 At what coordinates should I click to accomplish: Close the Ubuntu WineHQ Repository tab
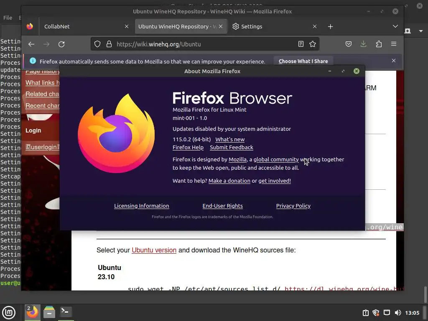coord(221,26)
